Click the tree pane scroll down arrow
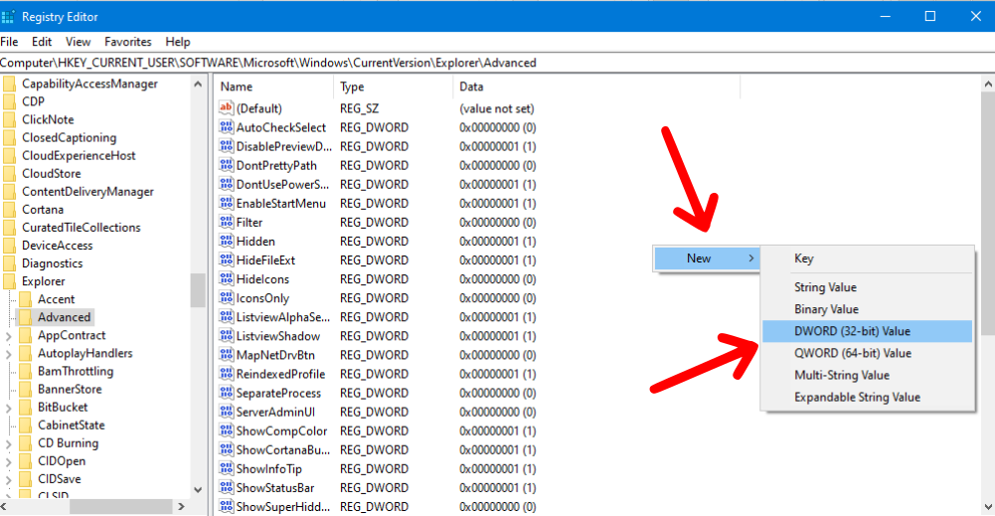Image resolution: width=995 pixels, height=516 pixels. [x=198, y=489]
